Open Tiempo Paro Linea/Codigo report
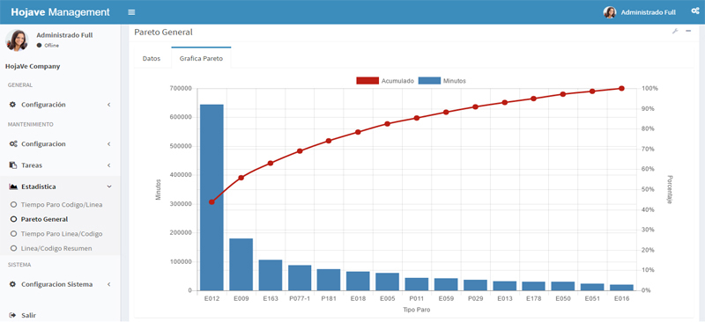The image size is (705, 322). 62,234
